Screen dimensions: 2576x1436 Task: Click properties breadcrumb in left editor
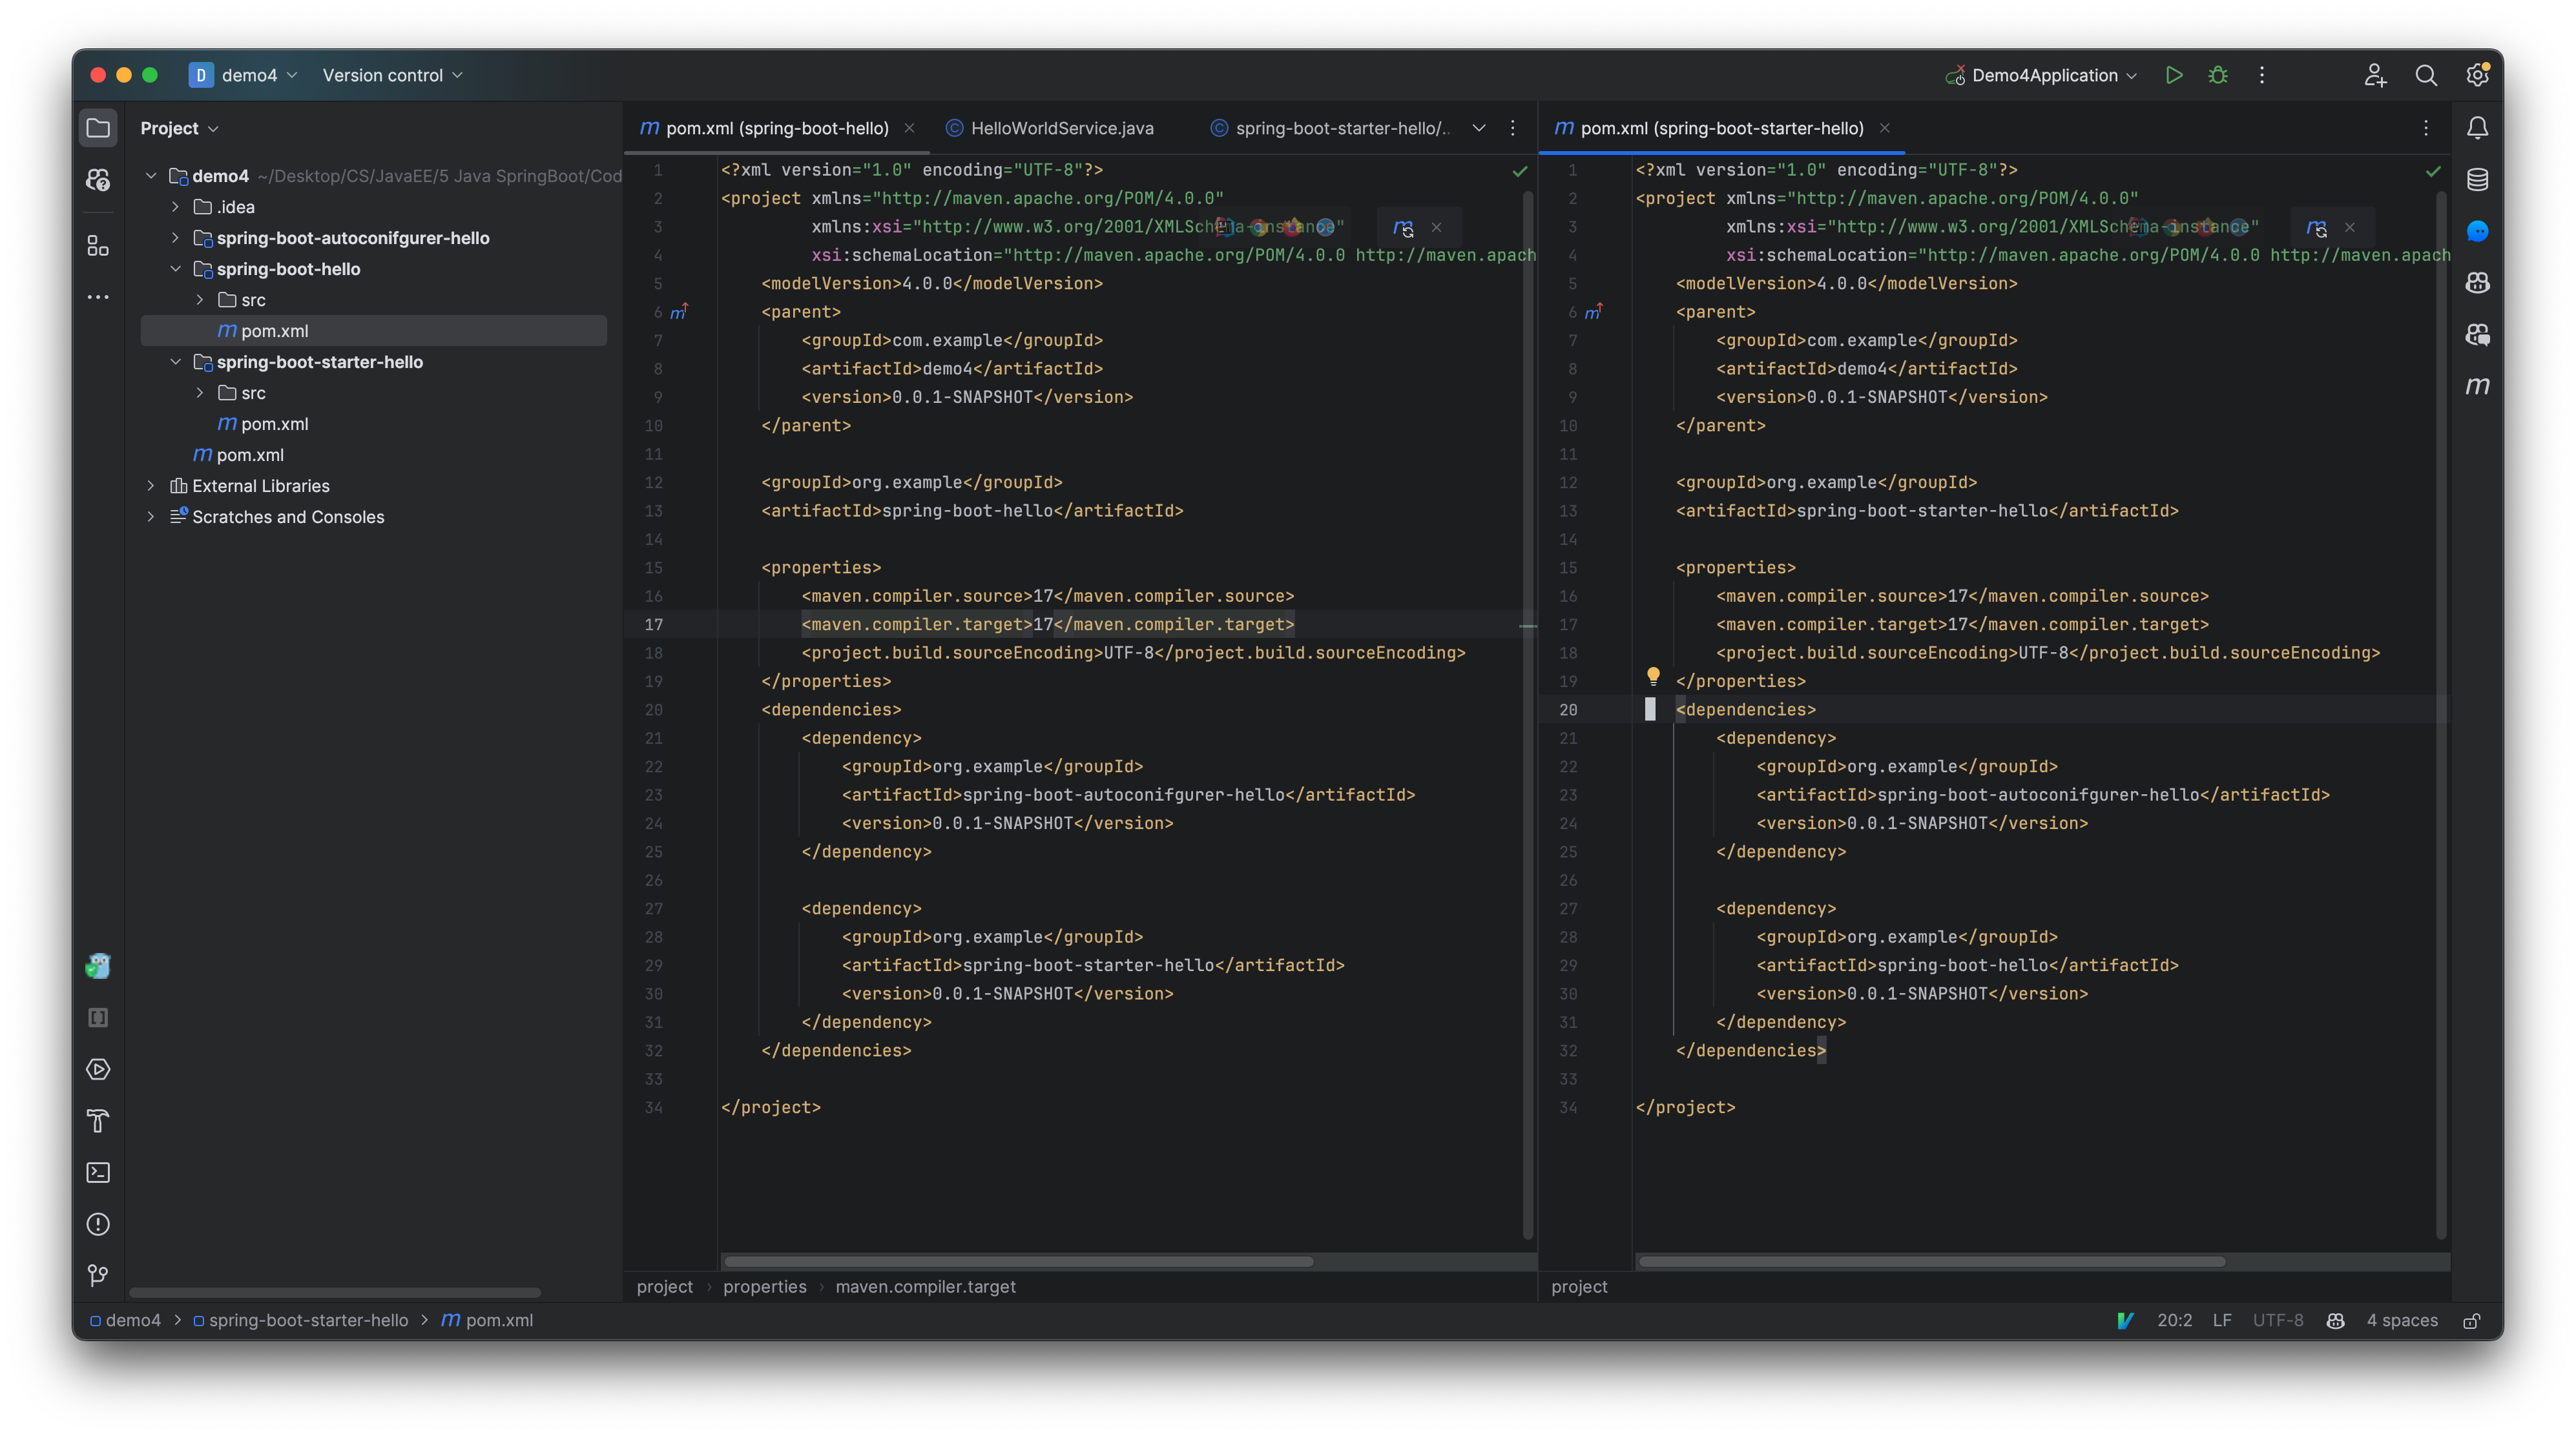(765, 1287)
